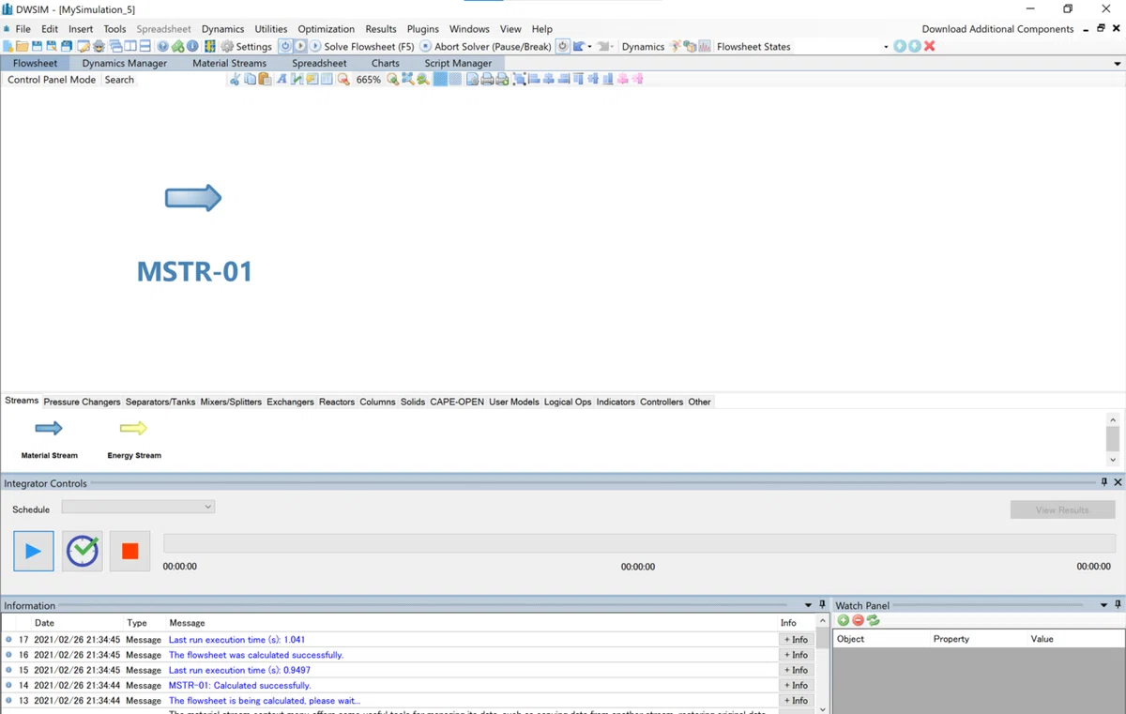Click the refresh icon in Watch Panel

click(x=873, y=620)
